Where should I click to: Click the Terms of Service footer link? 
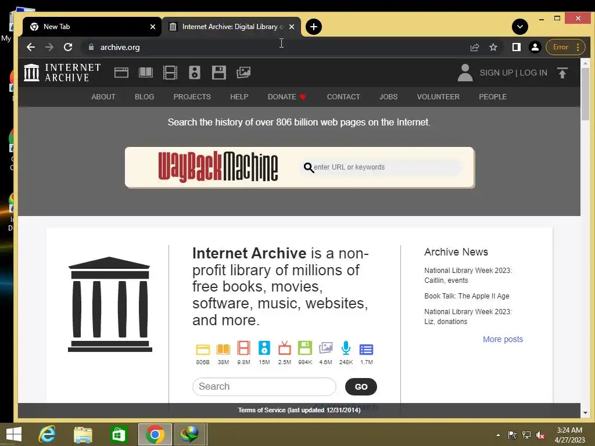tap(299, 410)
